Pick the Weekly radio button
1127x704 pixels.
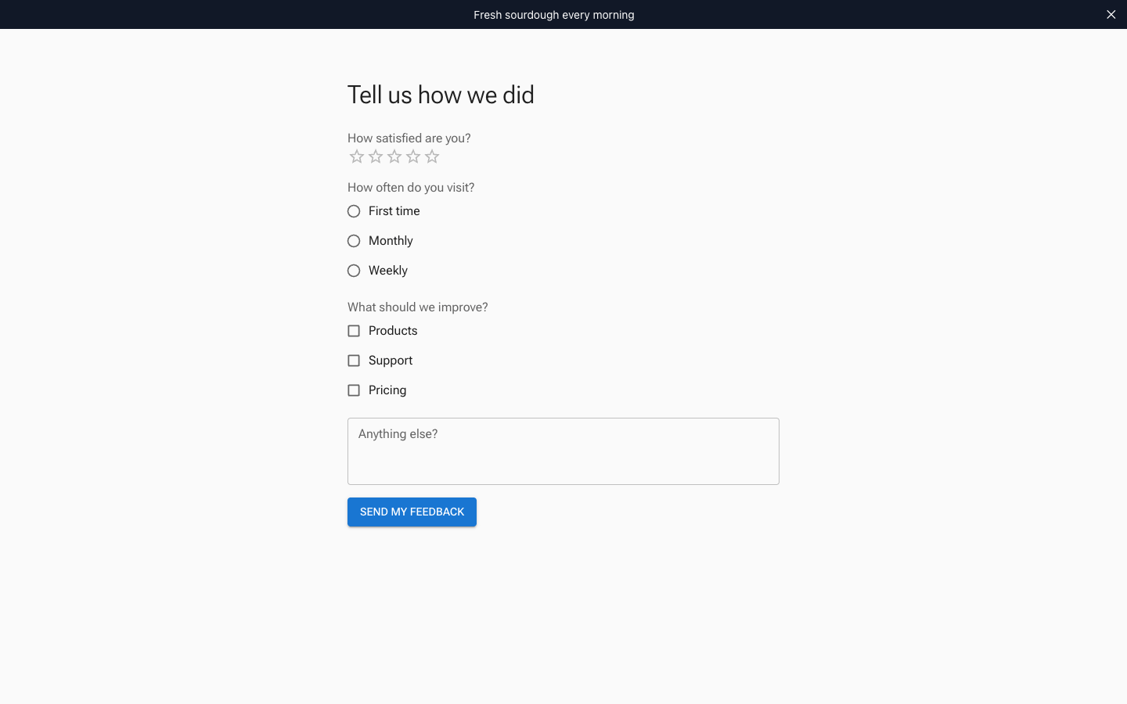point(354,271)
